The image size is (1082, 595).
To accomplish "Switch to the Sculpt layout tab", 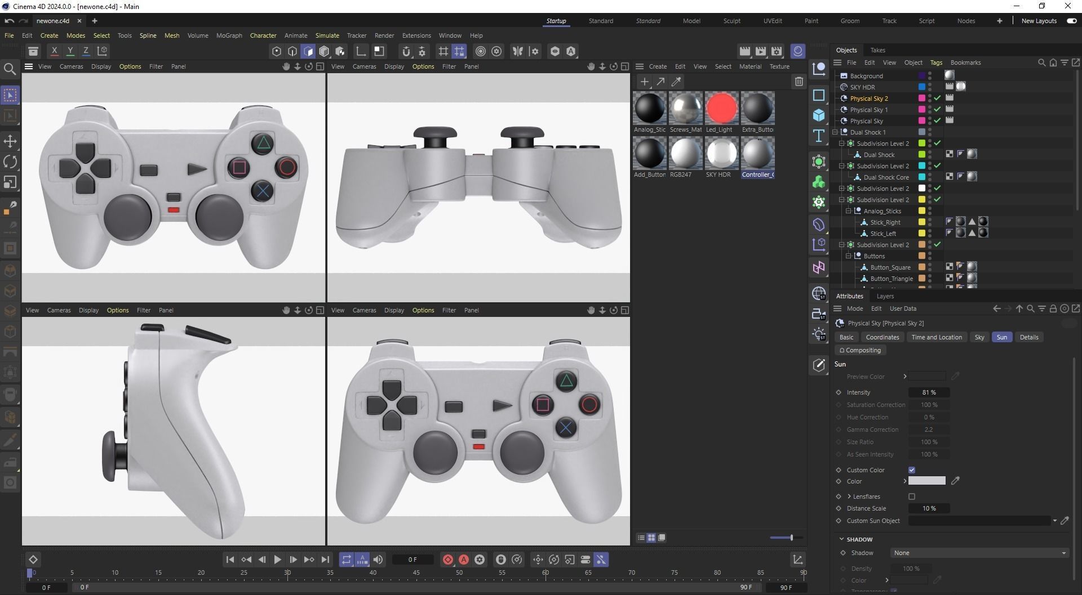I will [x=731, y=21].
